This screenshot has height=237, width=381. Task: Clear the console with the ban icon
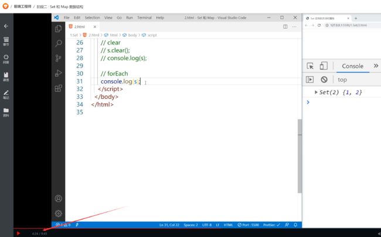[324, 80]
